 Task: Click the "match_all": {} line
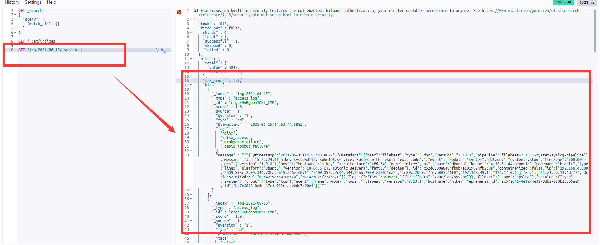point(43,24)
